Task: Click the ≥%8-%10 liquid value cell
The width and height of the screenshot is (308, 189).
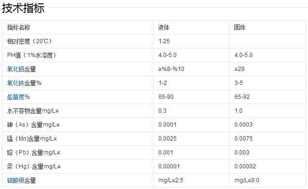Action: (191, 69)
